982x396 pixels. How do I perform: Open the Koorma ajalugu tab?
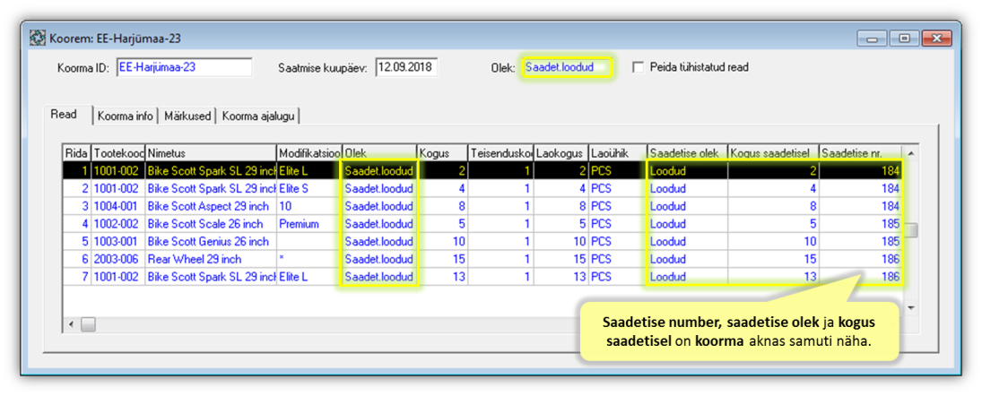coord(260,116)
